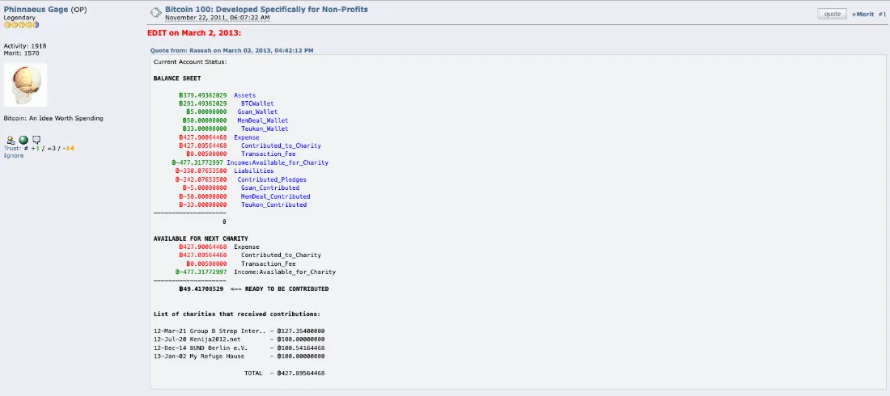
Task: Click the 'BALANCE SHEET' heading
Action: [176, 78]
